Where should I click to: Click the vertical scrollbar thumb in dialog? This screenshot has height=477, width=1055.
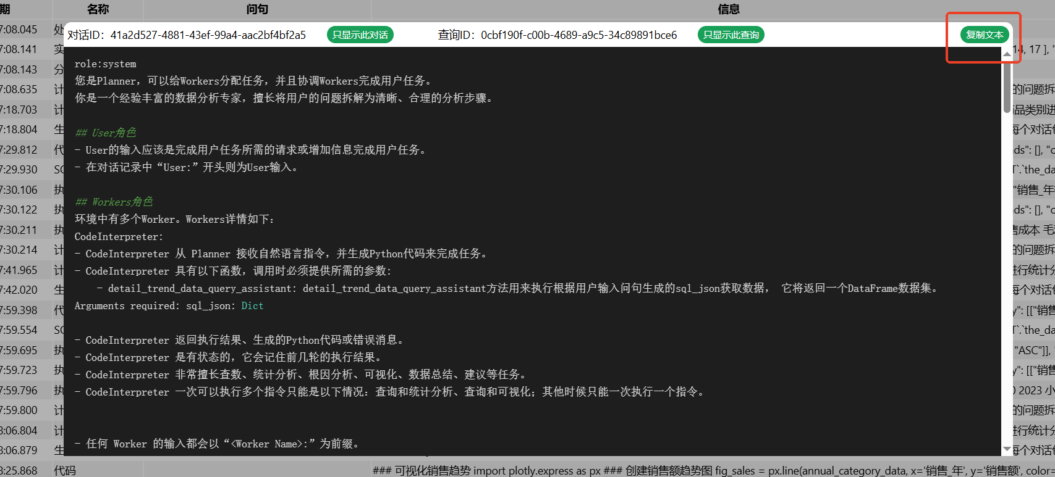coord(1007,87)
